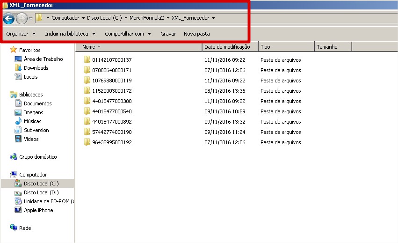Click folder icon for 01142107000137
The image size is (398, 243).
[87, 60]
